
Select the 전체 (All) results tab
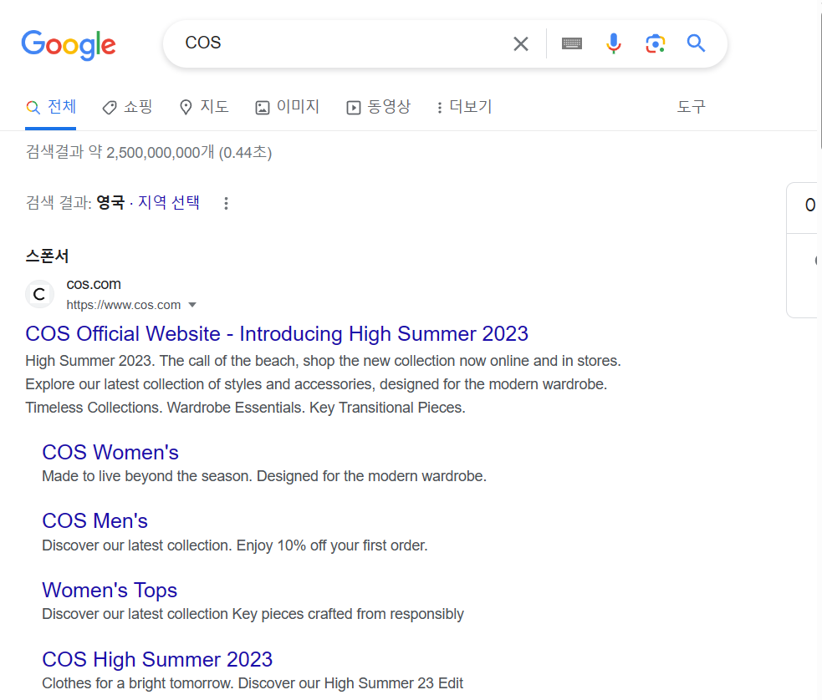tap(51, 107)
